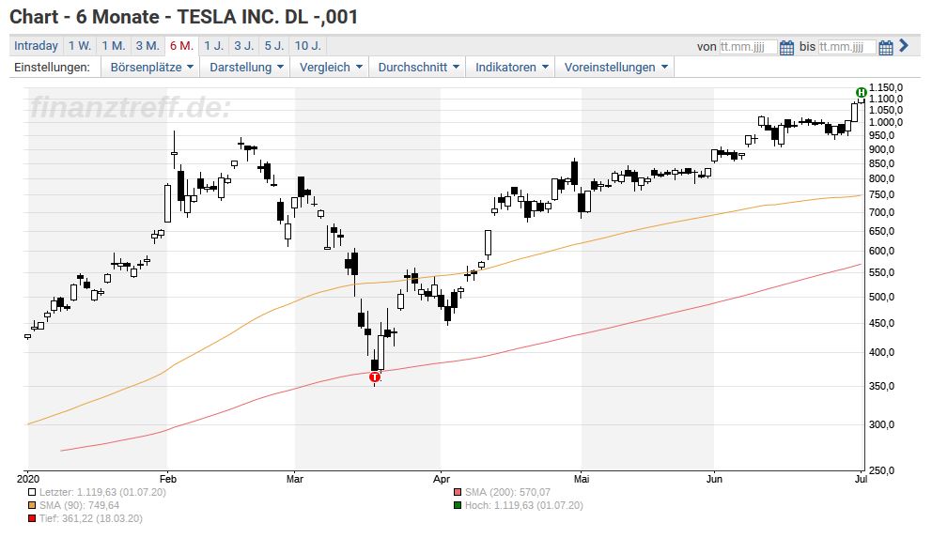
Task: Select the 1 W. time range
Action: coord(79,46)
